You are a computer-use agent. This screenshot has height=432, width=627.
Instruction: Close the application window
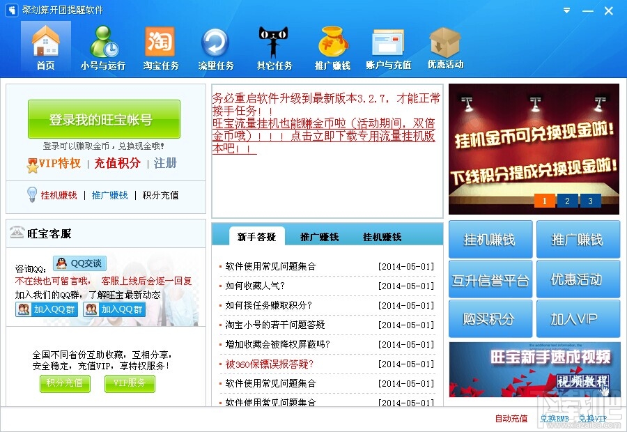click(609, 11)
